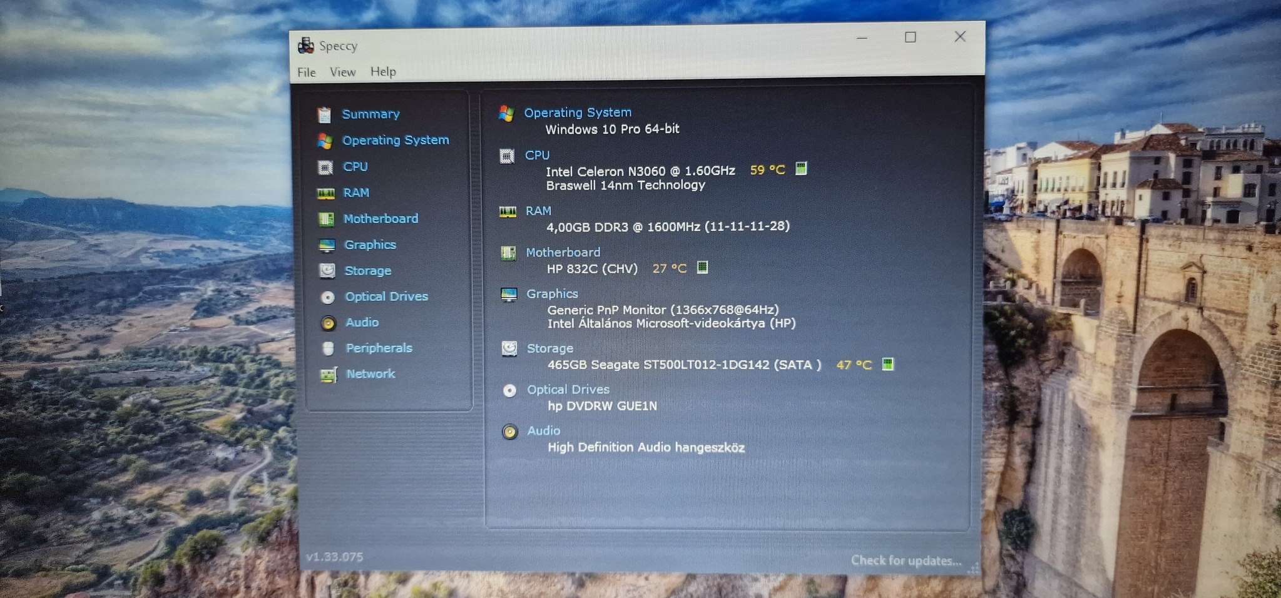Screen dimensions: 1281x598
Task: Click the Peripherals mouse icon in sidebar
Action: coord(329,348)
